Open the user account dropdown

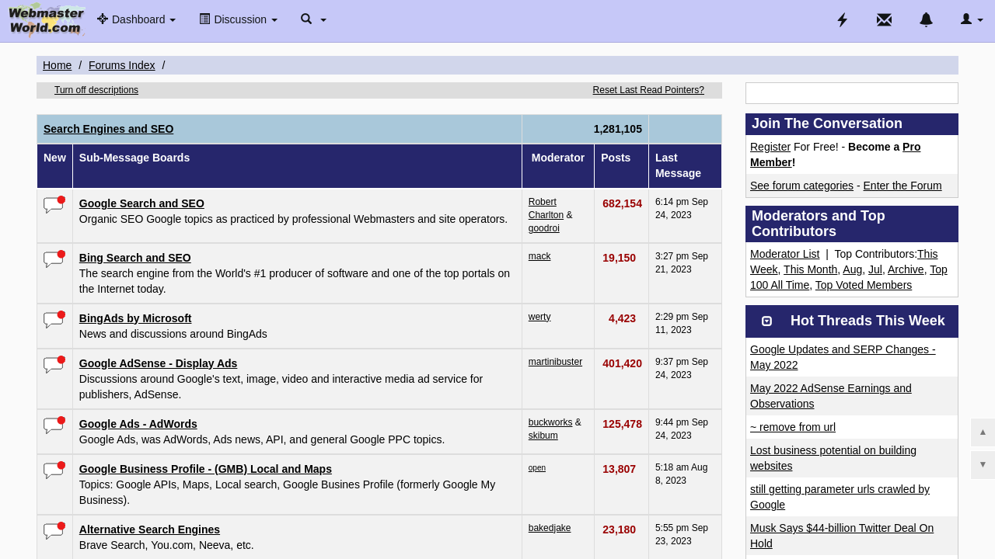(972, 19)
